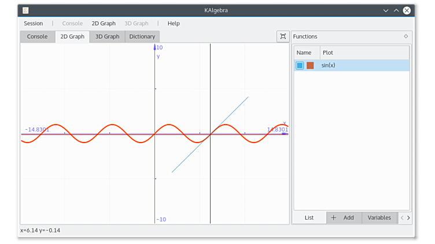Screen dimensions: 435x244
Task: Show the Variables tab in the Functions panel
Action: [x=379, y=218]
